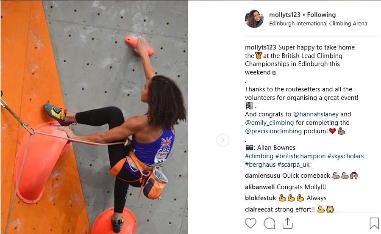Open the #scarpa_uk hashtag
This screenshot has width=381, height=234.
[294, 165]
